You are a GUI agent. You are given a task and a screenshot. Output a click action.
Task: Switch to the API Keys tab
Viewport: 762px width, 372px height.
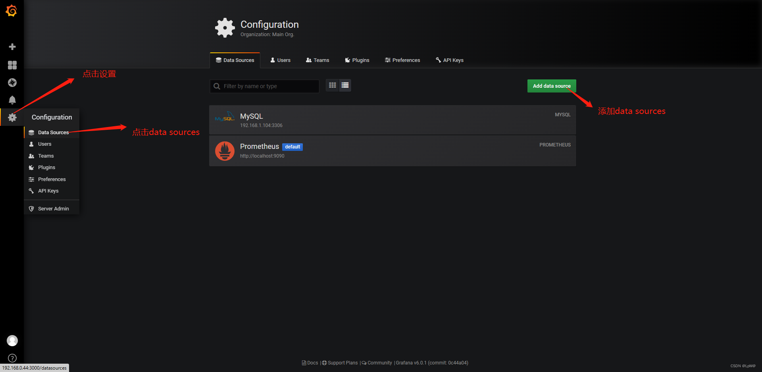pos(450,60)
